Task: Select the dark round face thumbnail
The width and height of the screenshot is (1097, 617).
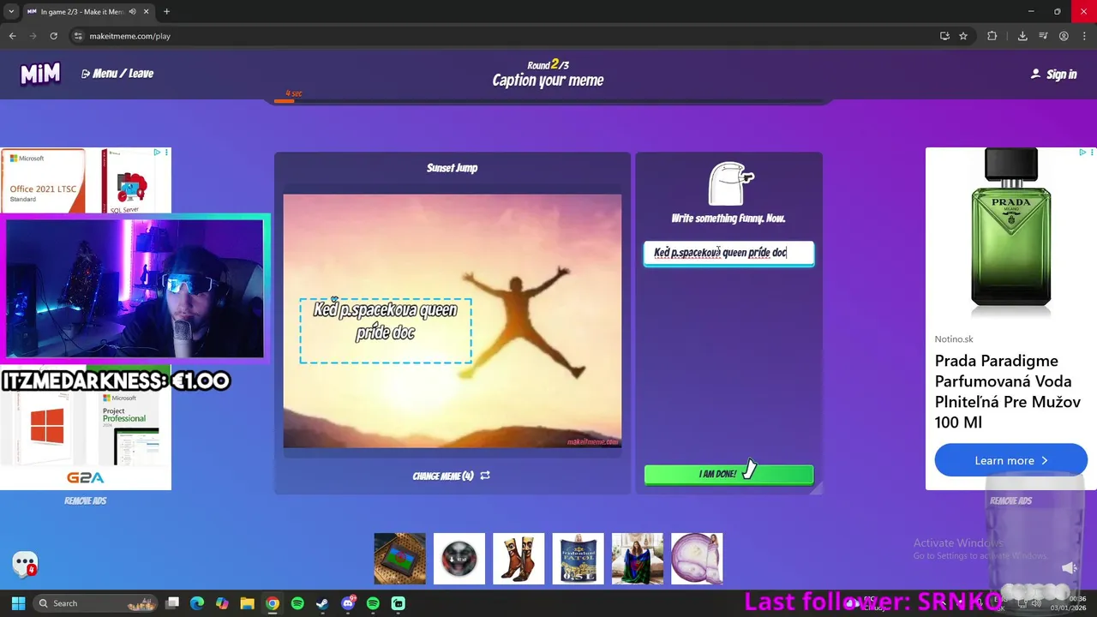Action: pos(459,559)
